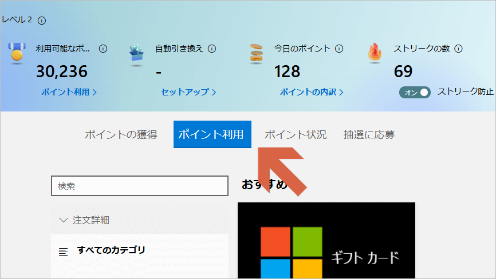Click into the 検索 search field
The width and height of the screenshot is (496, 279).
140,186
